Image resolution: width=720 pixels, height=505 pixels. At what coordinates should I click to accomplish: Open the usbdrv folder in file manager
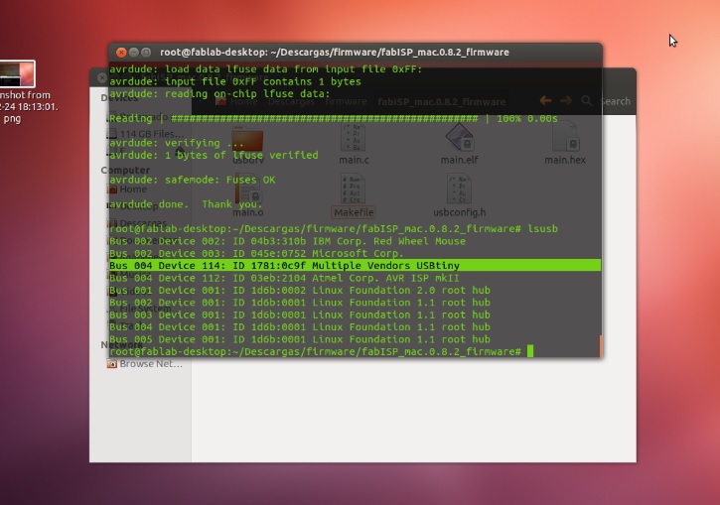point(247,140)
